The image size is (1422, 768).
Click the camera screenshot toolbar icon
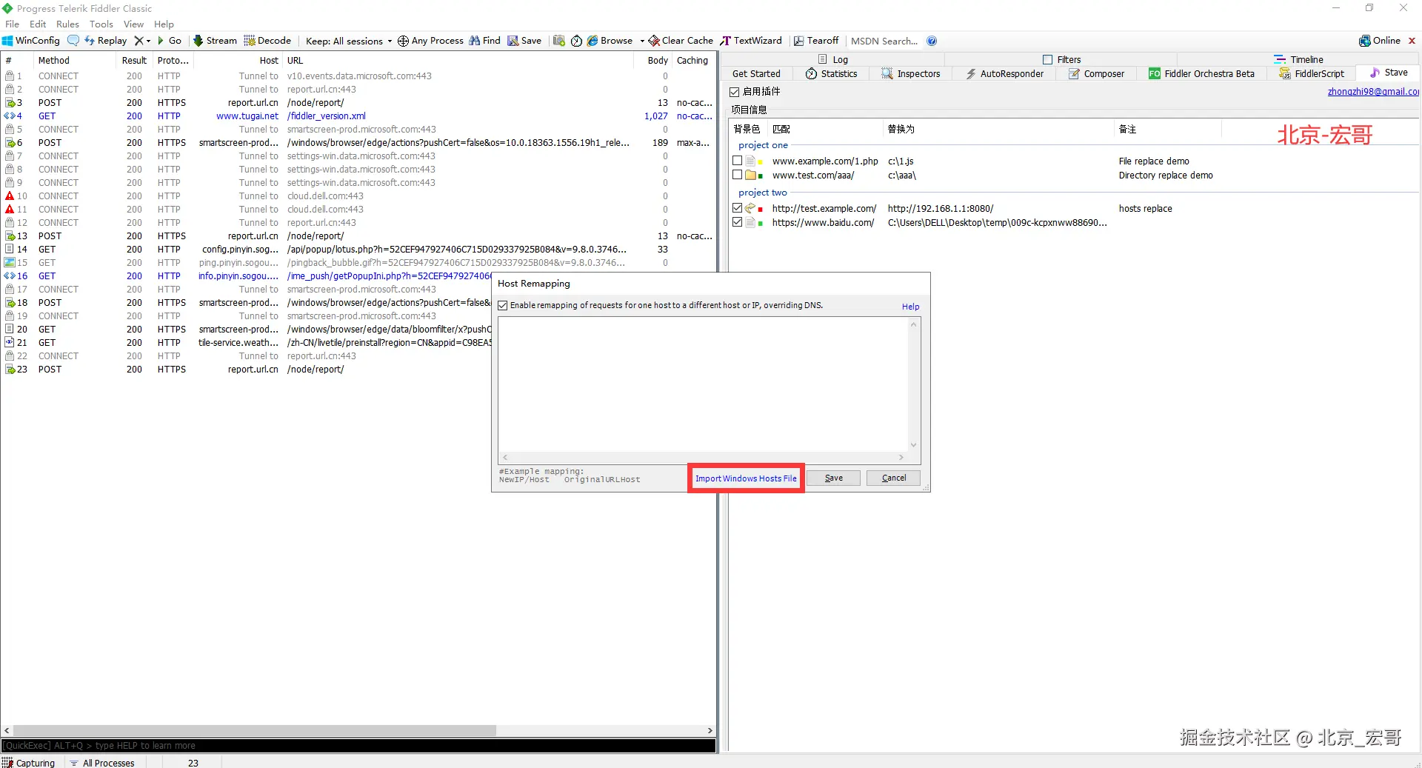(559, 41)
